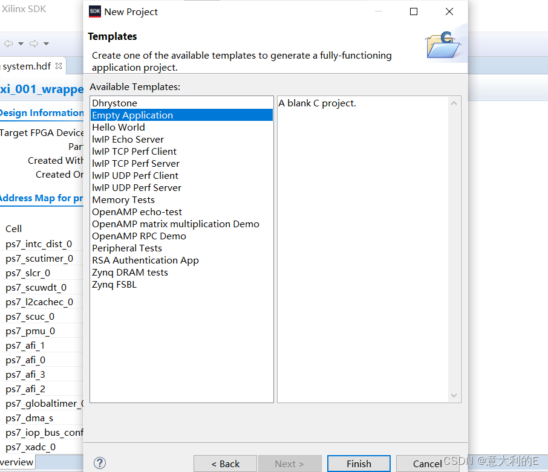Click the Cell column header
Screen dimensions: 548x472
pos(14,228)
